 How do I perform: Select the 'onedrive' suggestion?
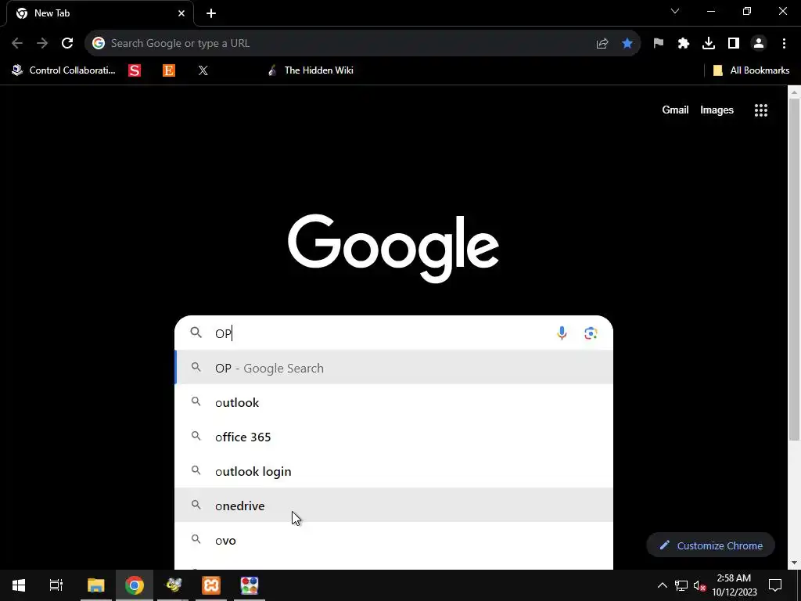394,506
